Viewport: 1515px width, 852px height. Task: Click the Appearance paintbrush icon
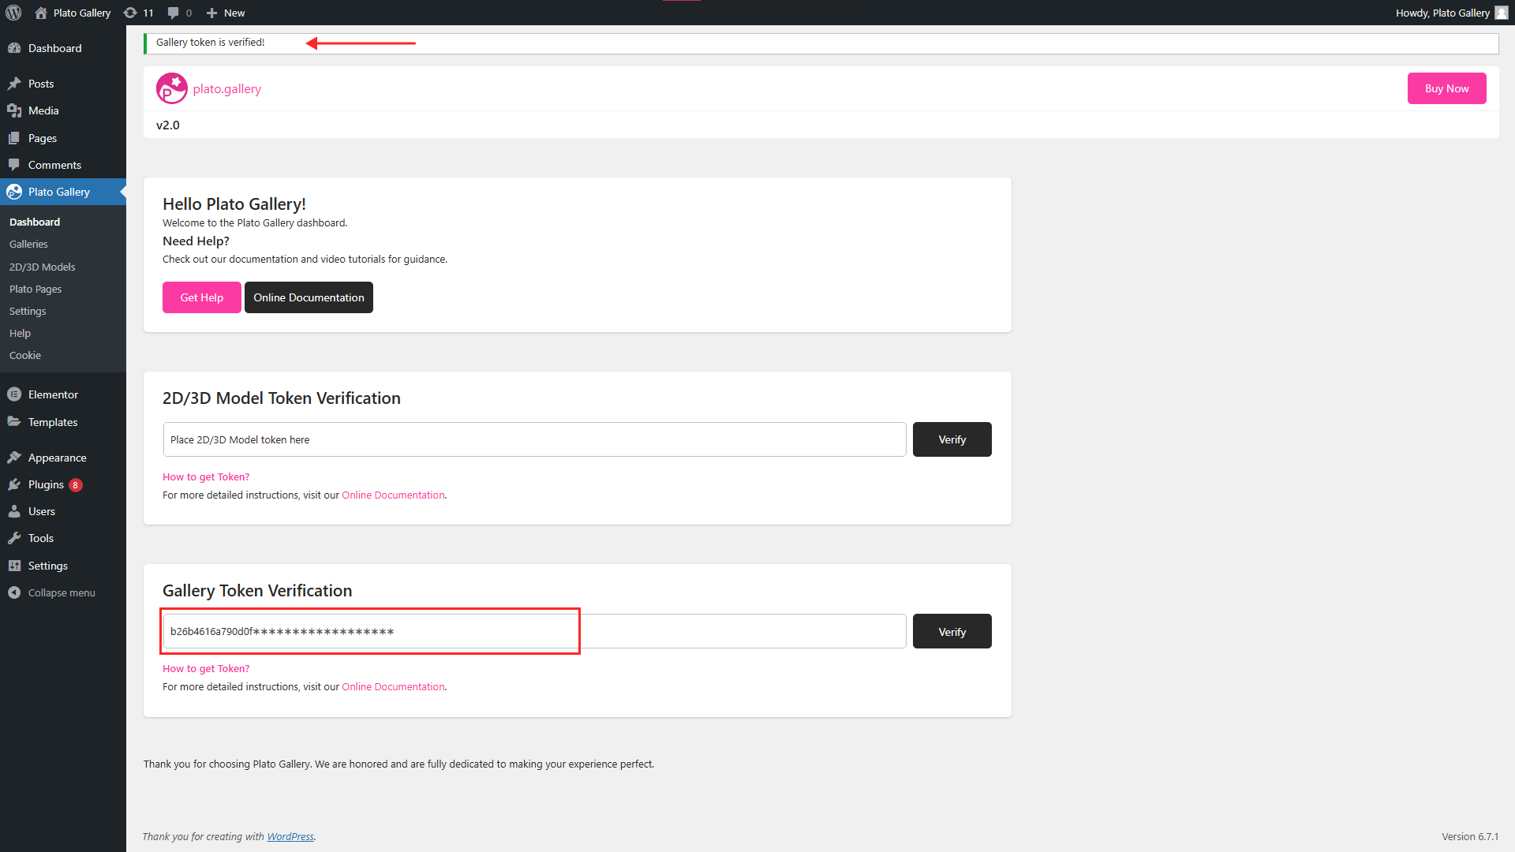pyautogui.click(x=14, y=458)
